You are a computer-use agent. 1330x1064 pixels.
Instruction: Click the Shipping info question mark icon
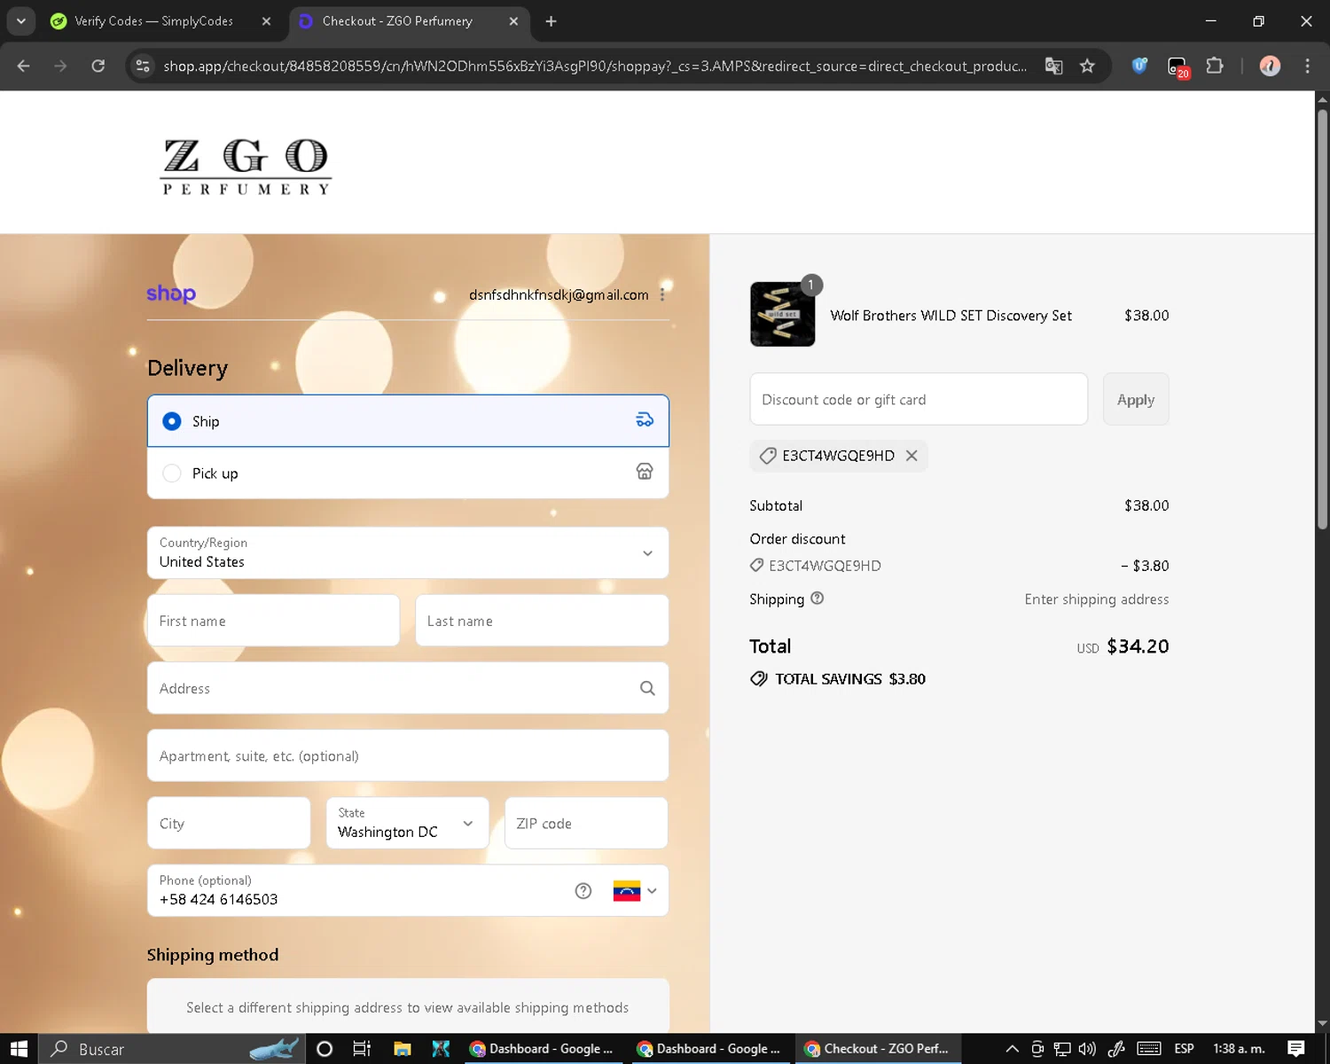point(818,598)
